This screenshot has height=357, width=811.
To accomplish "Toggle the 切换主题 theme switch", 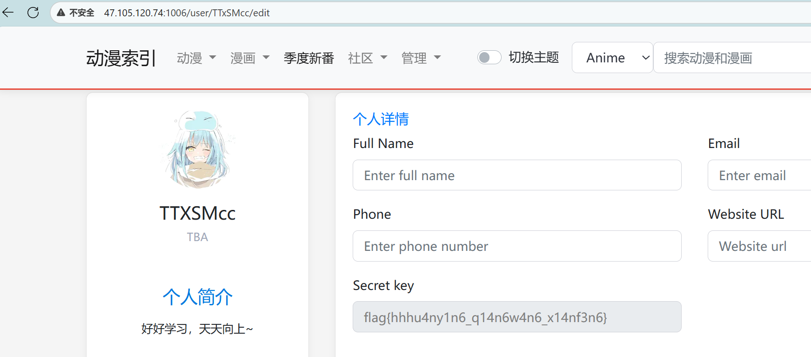I will (x=489, y=57).
